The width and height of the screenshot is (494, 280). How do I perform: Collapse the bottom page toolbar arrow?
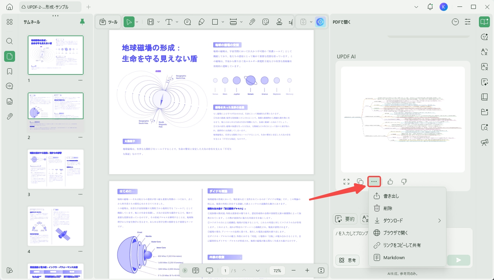(185, 270)
